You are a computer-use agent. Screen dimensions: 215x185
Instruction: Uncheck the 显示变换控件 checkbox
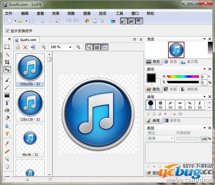click(7, 31)
